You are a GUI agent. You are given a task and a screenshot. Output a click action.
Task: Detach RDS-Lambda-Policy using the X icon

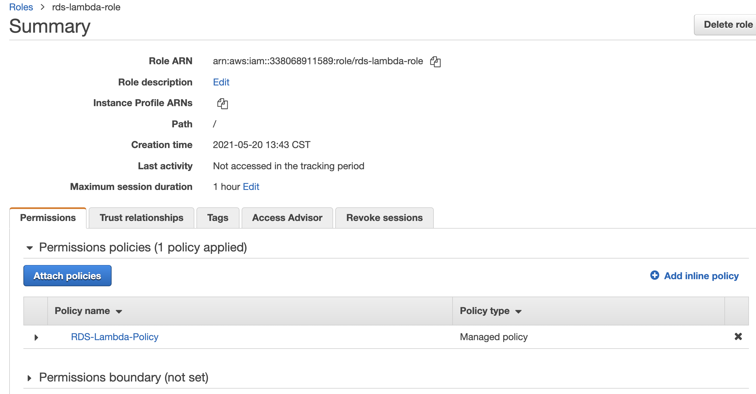(738, 336)
